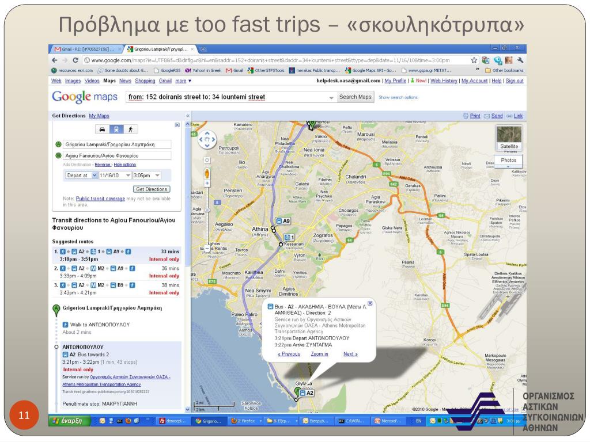Click the Get Directions button

pyautogui.click(x=152, y=189)
